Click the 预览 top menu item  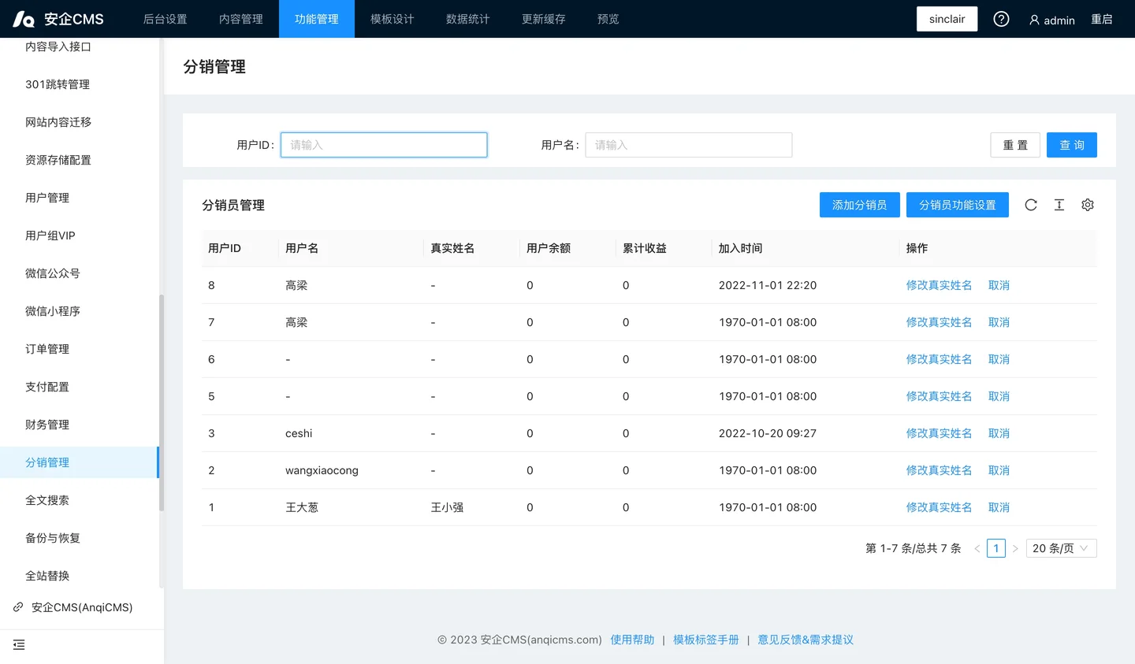(x=608, y=19)
